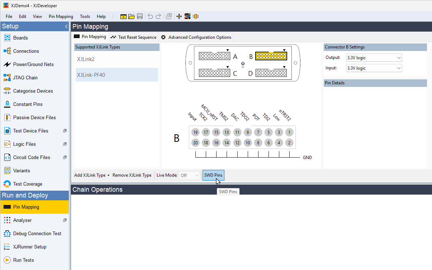Open Passive Device Files
432x270 pixels.
tap(34, 117)
